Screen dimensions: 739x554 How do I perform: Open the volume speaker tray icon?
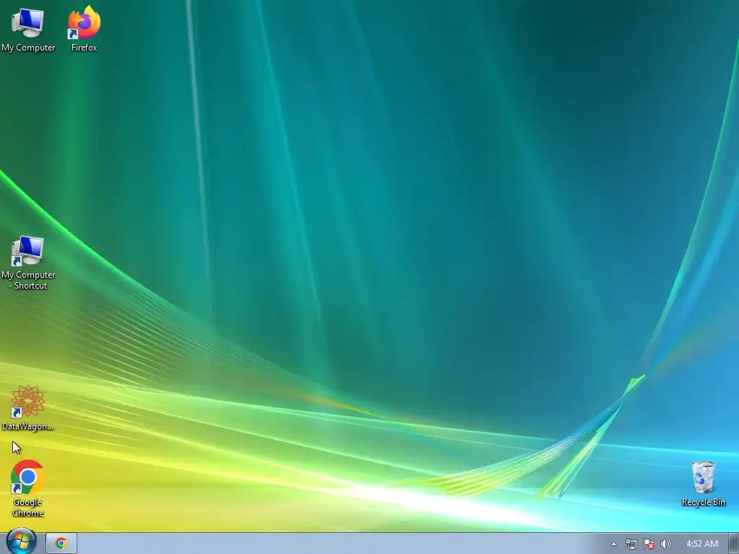click(665, 544)
